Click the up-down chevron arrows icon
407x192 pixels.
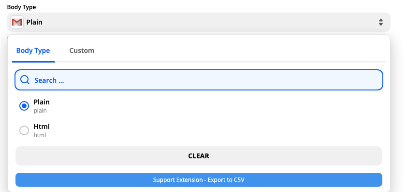tap(381, 22)
